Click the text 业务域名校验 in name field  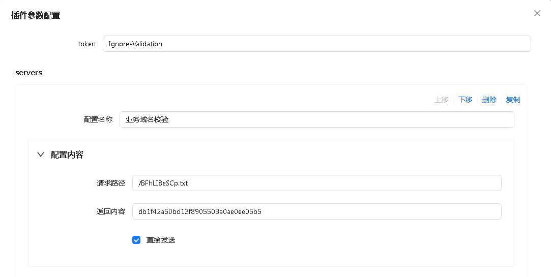coord(147,119)
